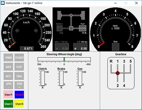Click the fuel consumption value 8.98
The width and height of the screenshot is (142, 110).
(80, 47)
